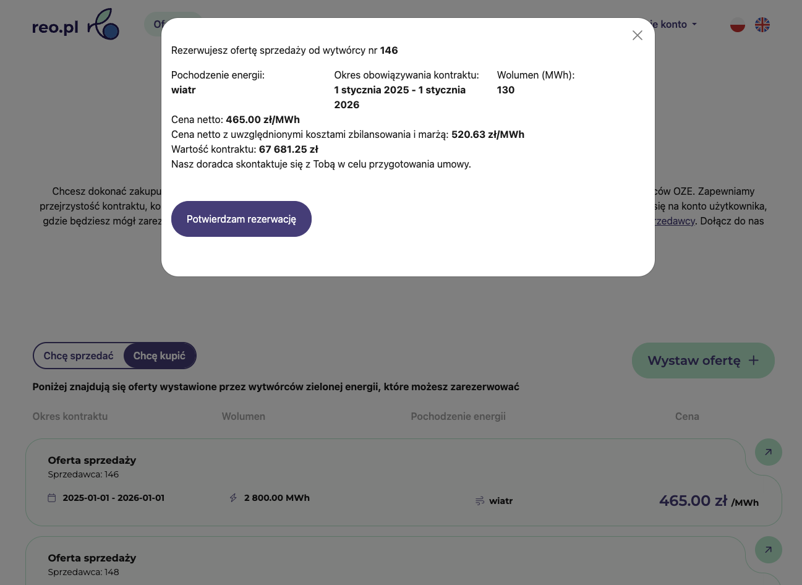802x585 pixels.
Task: Switch language with the Polish flag
Action: [x=737, y=25]
